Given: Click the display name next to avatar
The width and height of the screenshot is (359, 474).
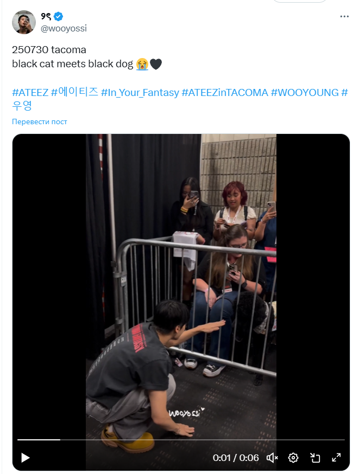Looking at the screenshot, I should click(x=46, y=16).
